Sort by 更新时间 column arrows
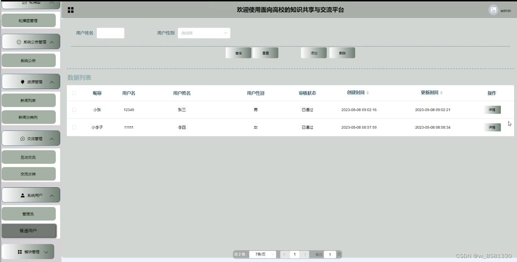This screenshot has height=262, width=517. [441, 93]
